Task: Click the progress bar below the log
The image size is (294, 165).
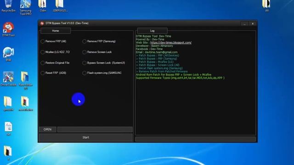Action: (195, 139)
